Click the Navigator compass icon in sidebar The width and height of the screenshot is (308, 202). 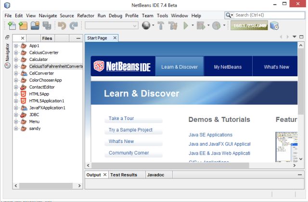(x=8, y=65)
